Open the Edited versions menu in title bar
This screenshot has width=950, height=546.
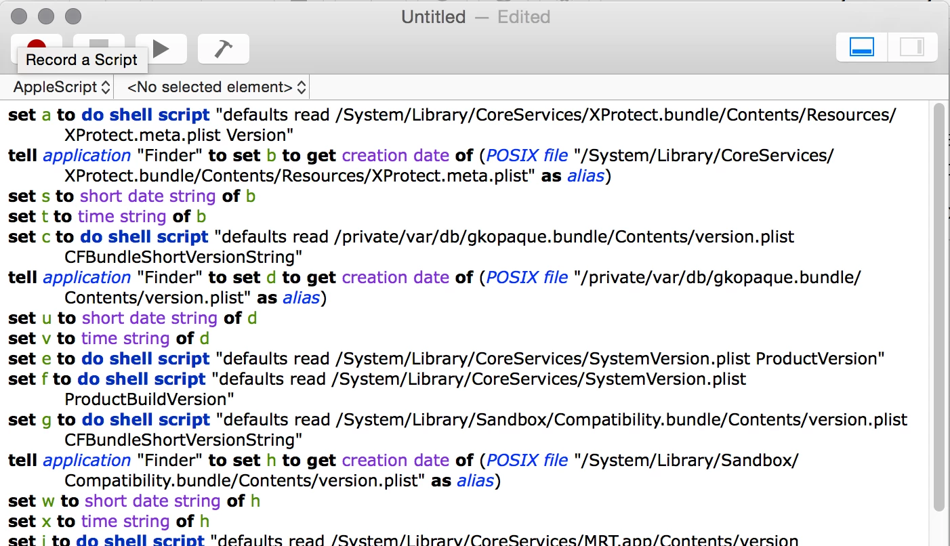pos(524,17)
